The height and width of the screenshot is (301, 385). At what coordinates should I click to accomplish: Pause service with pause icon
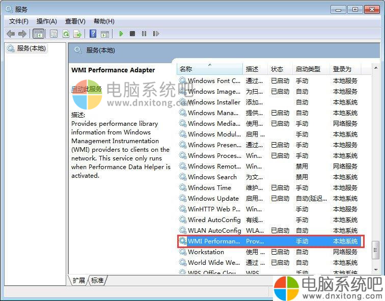[144, 34]
